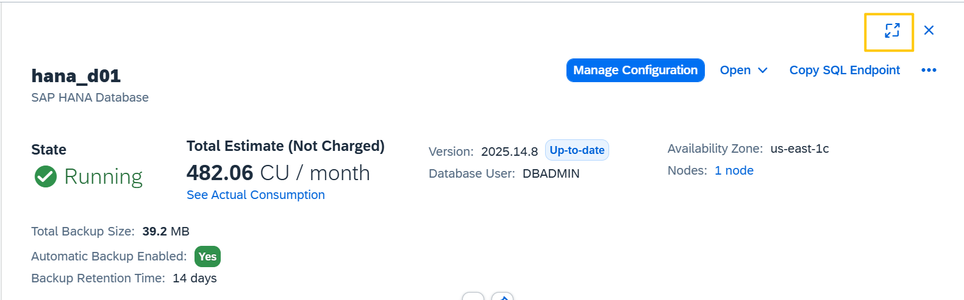Select version number 2025.14.8

509,152
